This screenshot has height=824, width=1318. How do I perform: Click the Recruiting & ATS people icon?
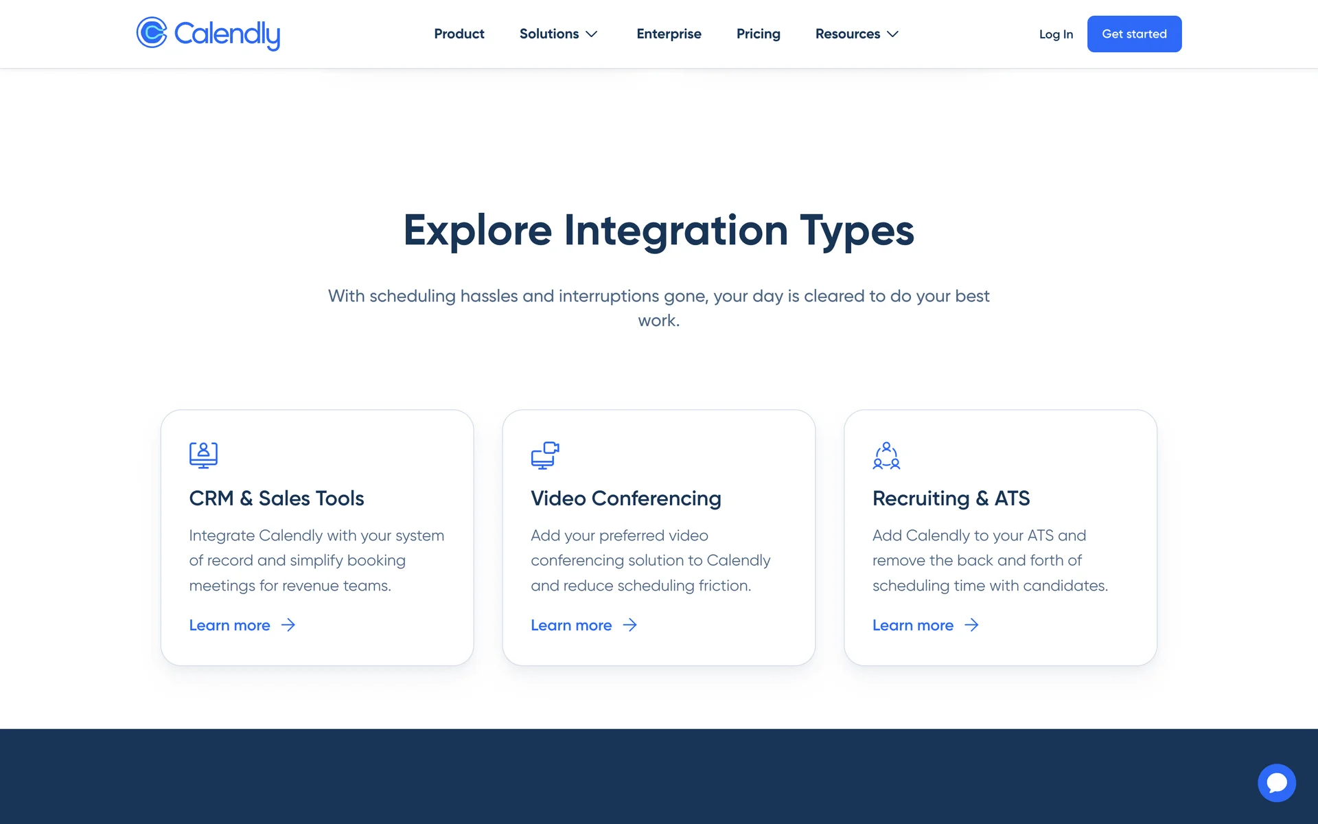point(886,455)
